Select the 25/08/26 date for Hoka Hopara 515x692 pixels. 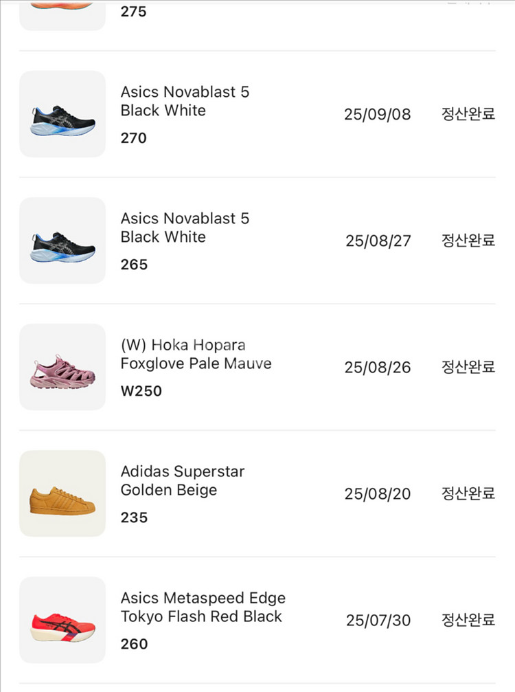[x=377, y=368]
